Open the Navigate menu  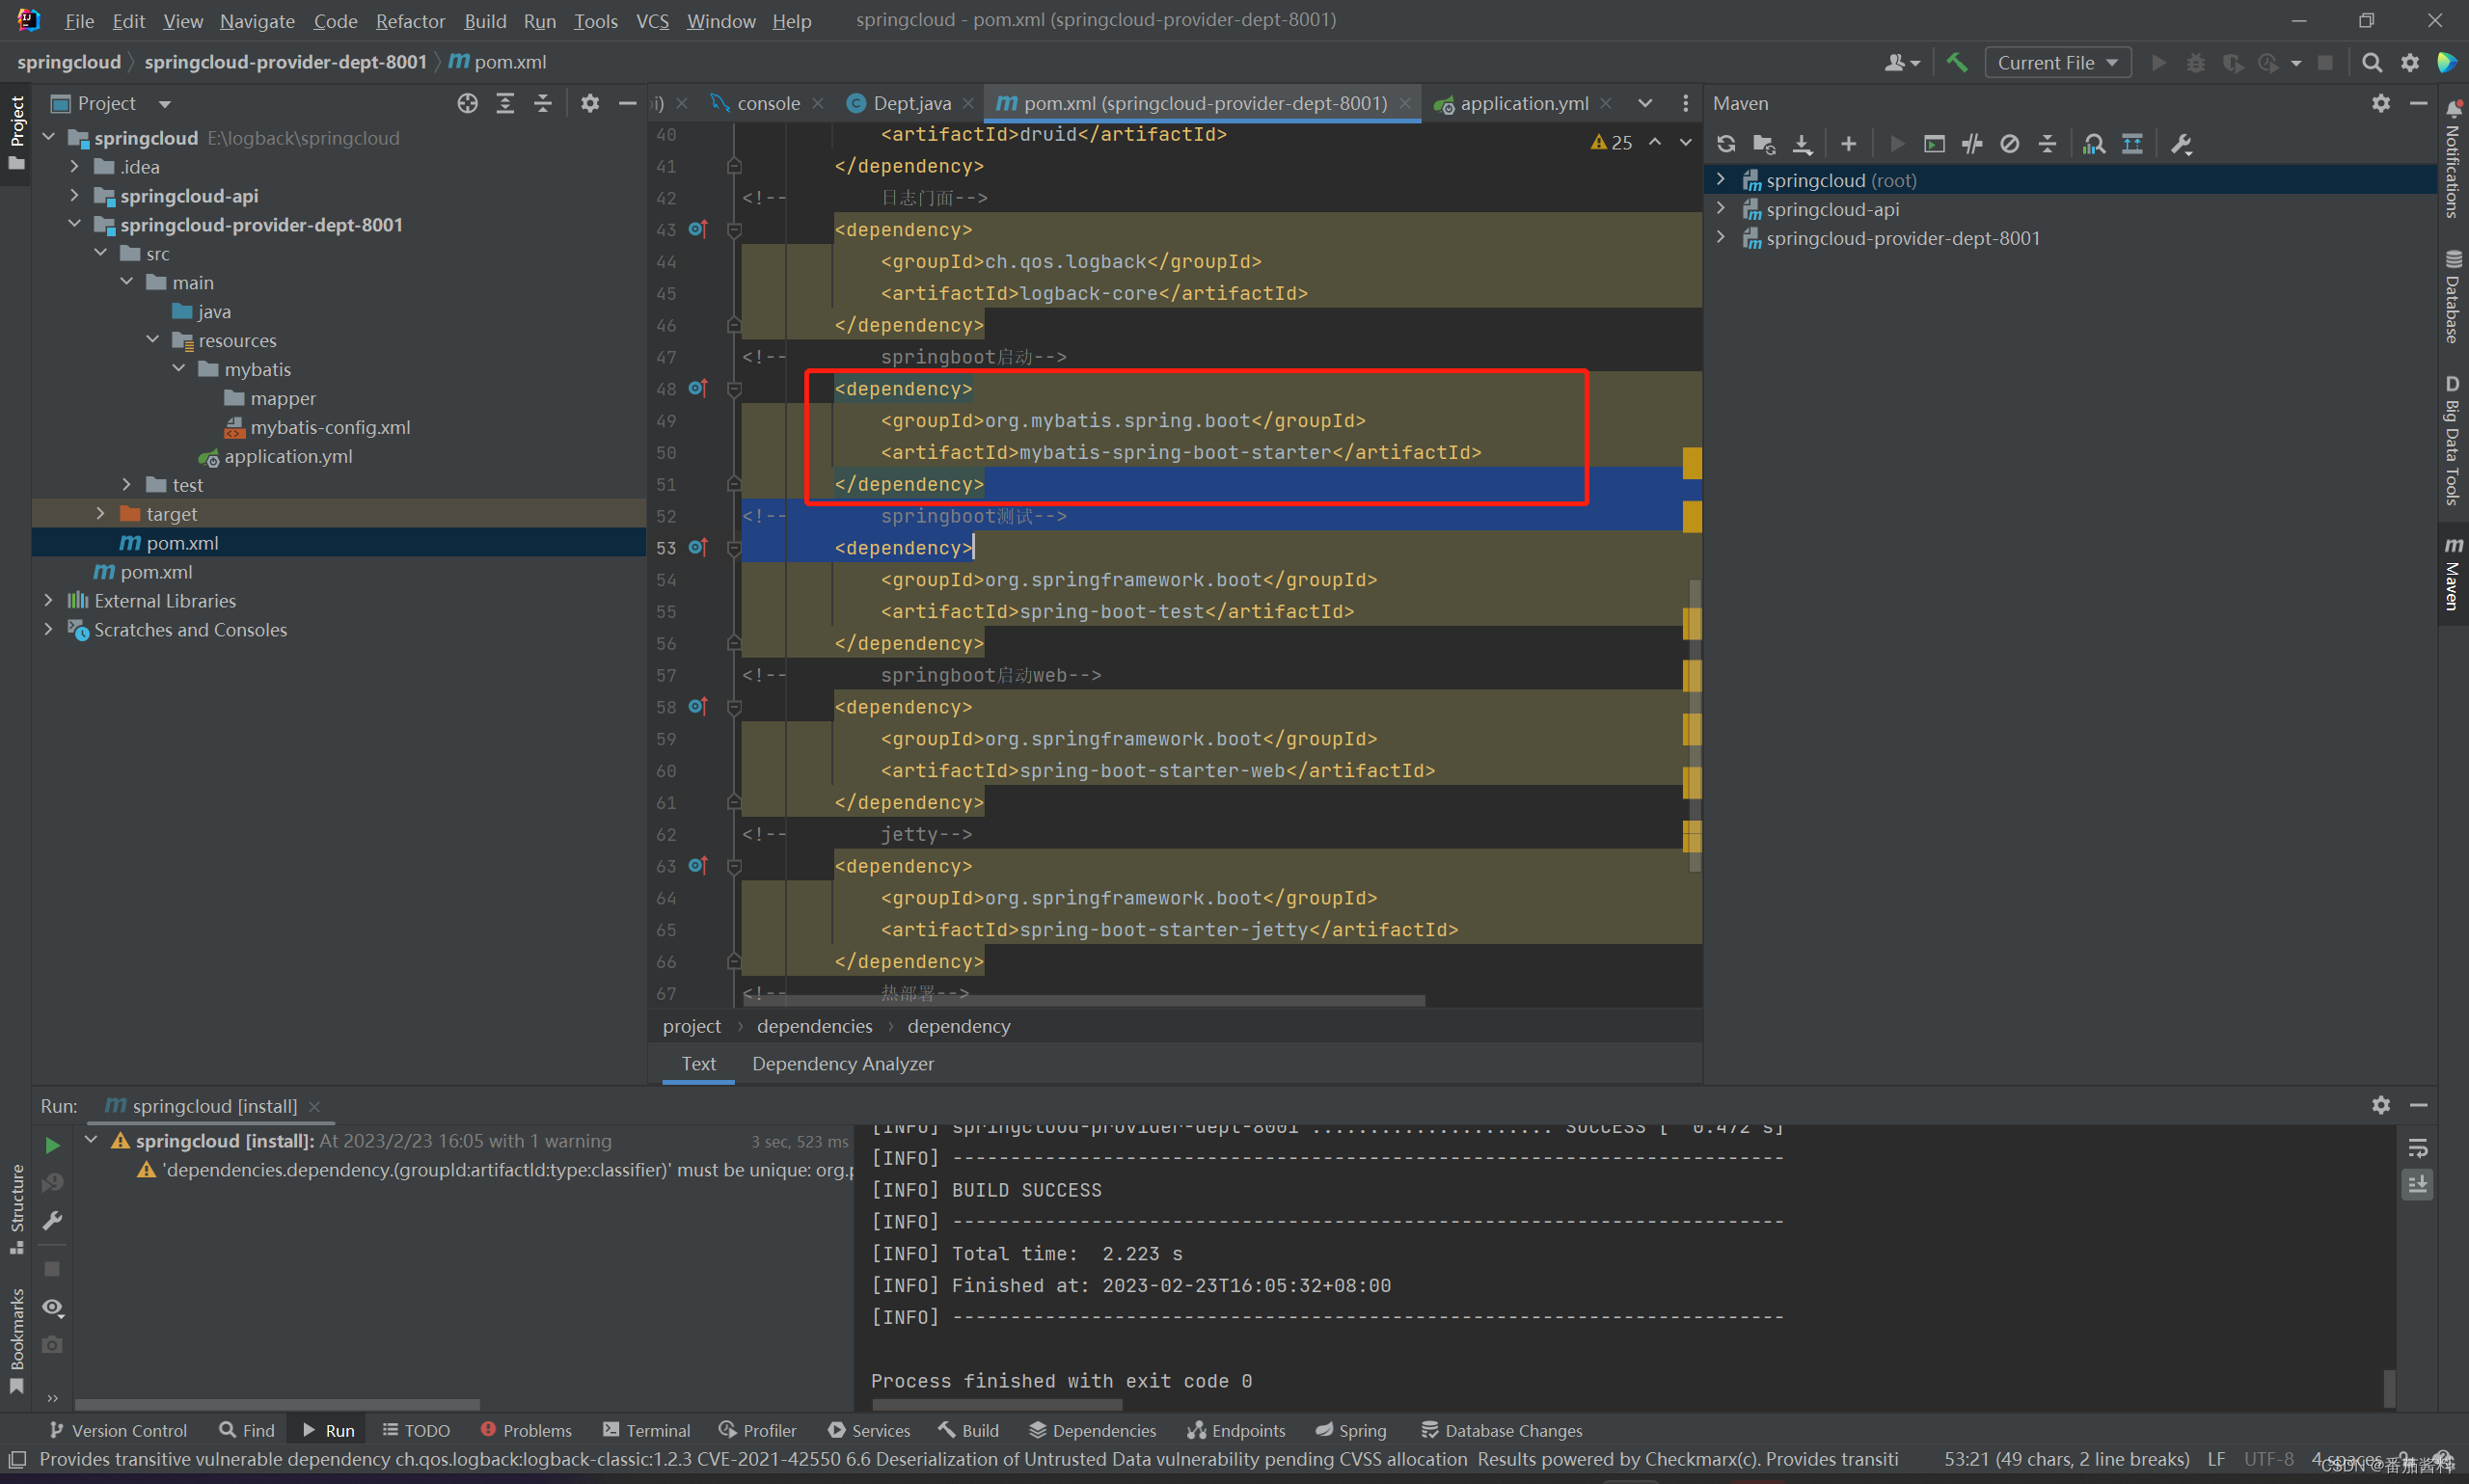[x=257, y=21]
